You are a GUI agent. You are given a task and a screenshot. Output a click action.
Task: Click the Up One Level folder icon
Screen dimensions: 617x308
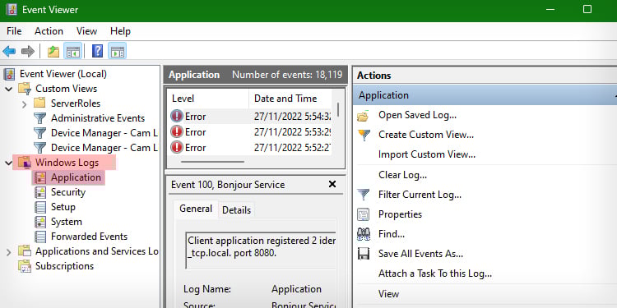coord(53,52)
